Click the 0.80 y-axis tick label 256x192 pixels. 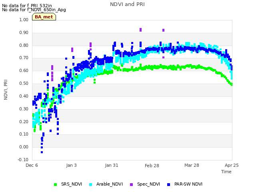[x=24, y=45]
